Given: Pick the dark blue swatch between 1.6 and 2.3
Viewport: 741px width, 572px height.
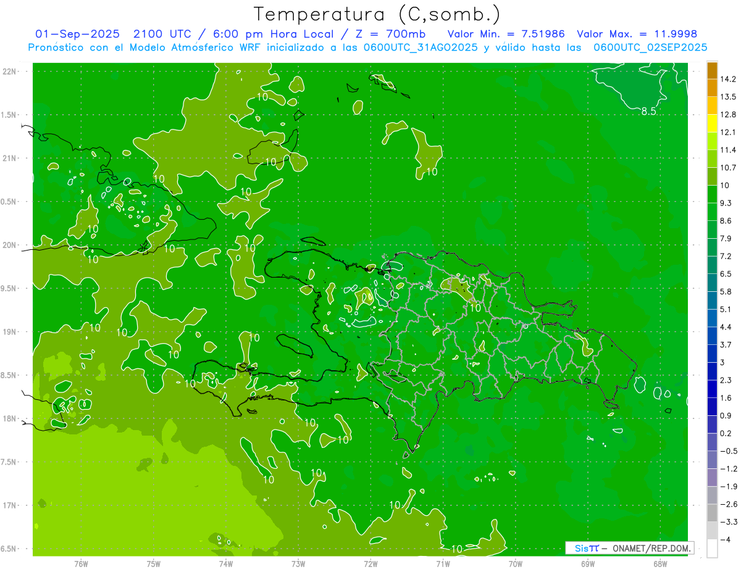Looking at the screenshot, I should tap(712, 389).
